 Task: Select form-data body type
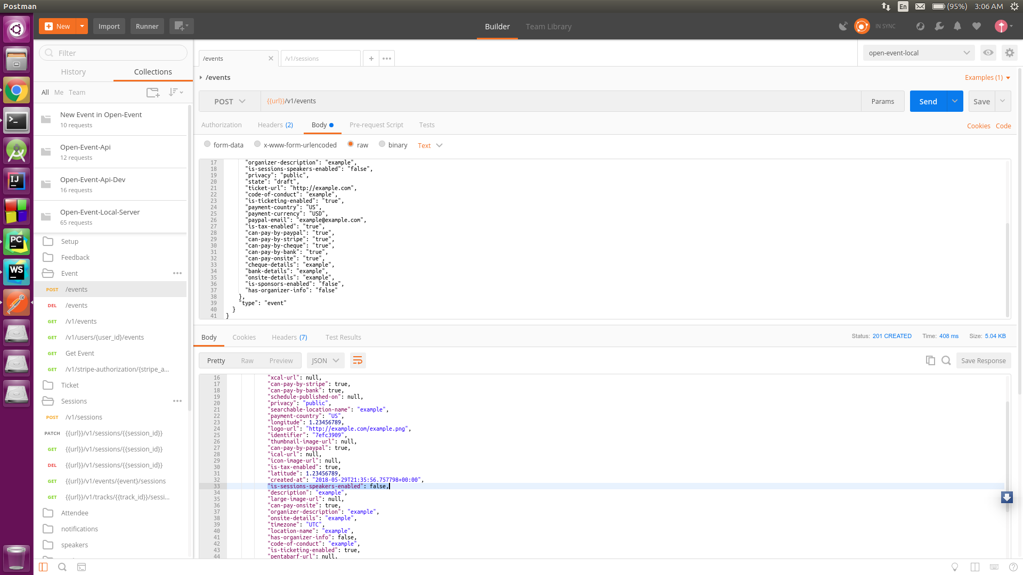pyautogui.click(x=207, y=144)
